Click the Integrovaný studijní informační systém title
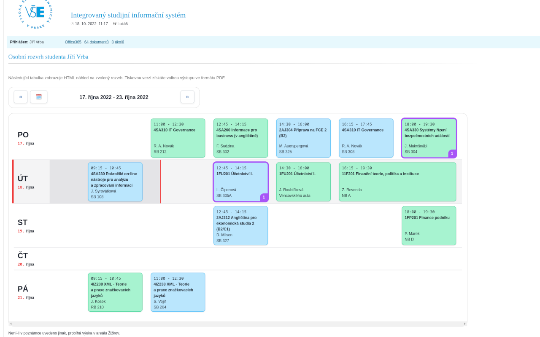Image resolution: width=540 pixels, height=337 pixels. click(128, 15)
